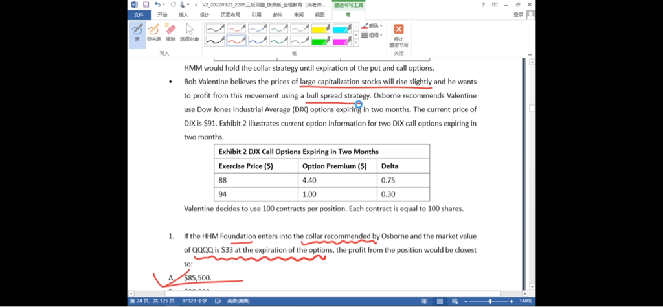Switch to the References (引用) tab
The image size is (663, 307).
(256, 15)
